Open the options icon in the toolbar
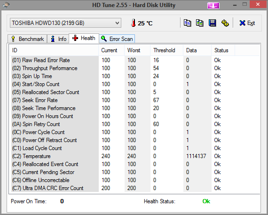The width and height of the screenshot is (268, 215). (225, 23)
